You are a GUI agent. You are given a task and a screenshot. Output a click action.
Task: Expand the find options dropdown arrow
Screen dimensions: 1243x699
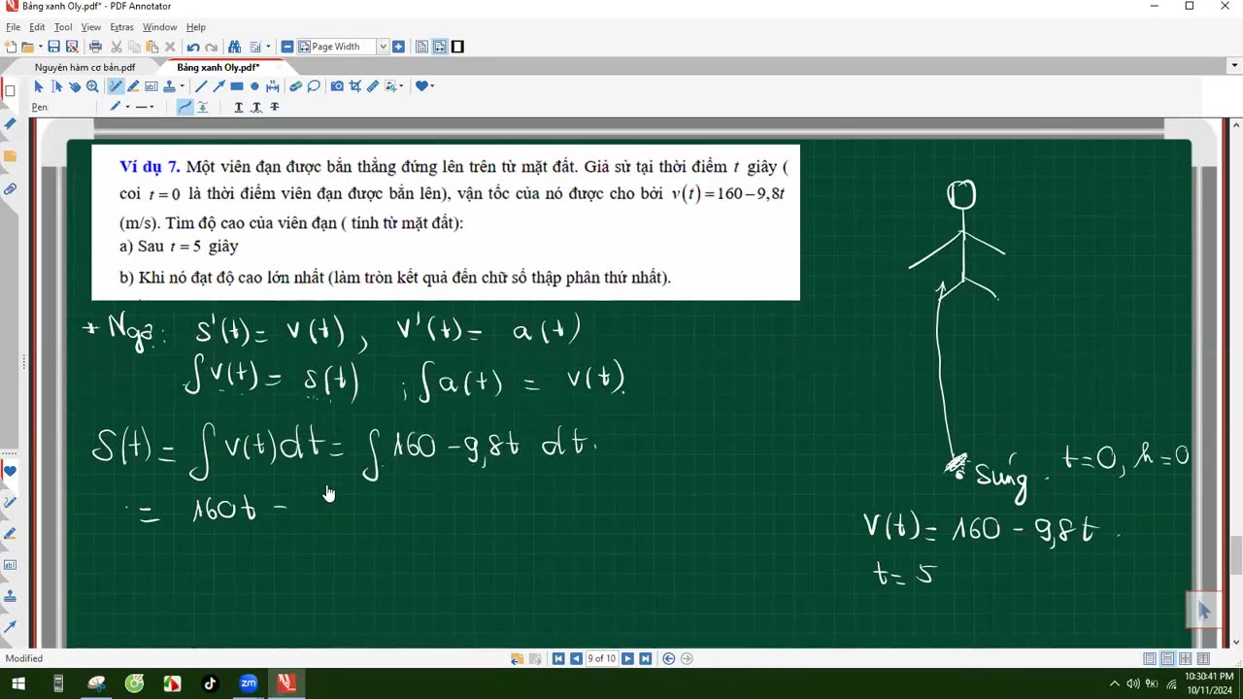268,47
